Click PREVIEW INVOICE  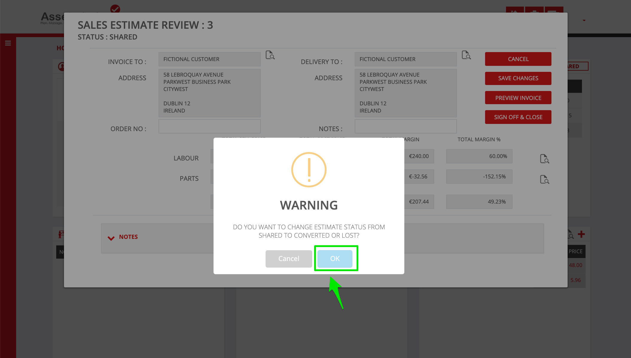[518, 98]
